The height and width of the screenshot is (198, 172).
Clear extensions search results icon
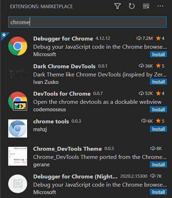click(146, 6)
